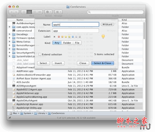
Task: Click the Extension text field
Action: (75, 31)
